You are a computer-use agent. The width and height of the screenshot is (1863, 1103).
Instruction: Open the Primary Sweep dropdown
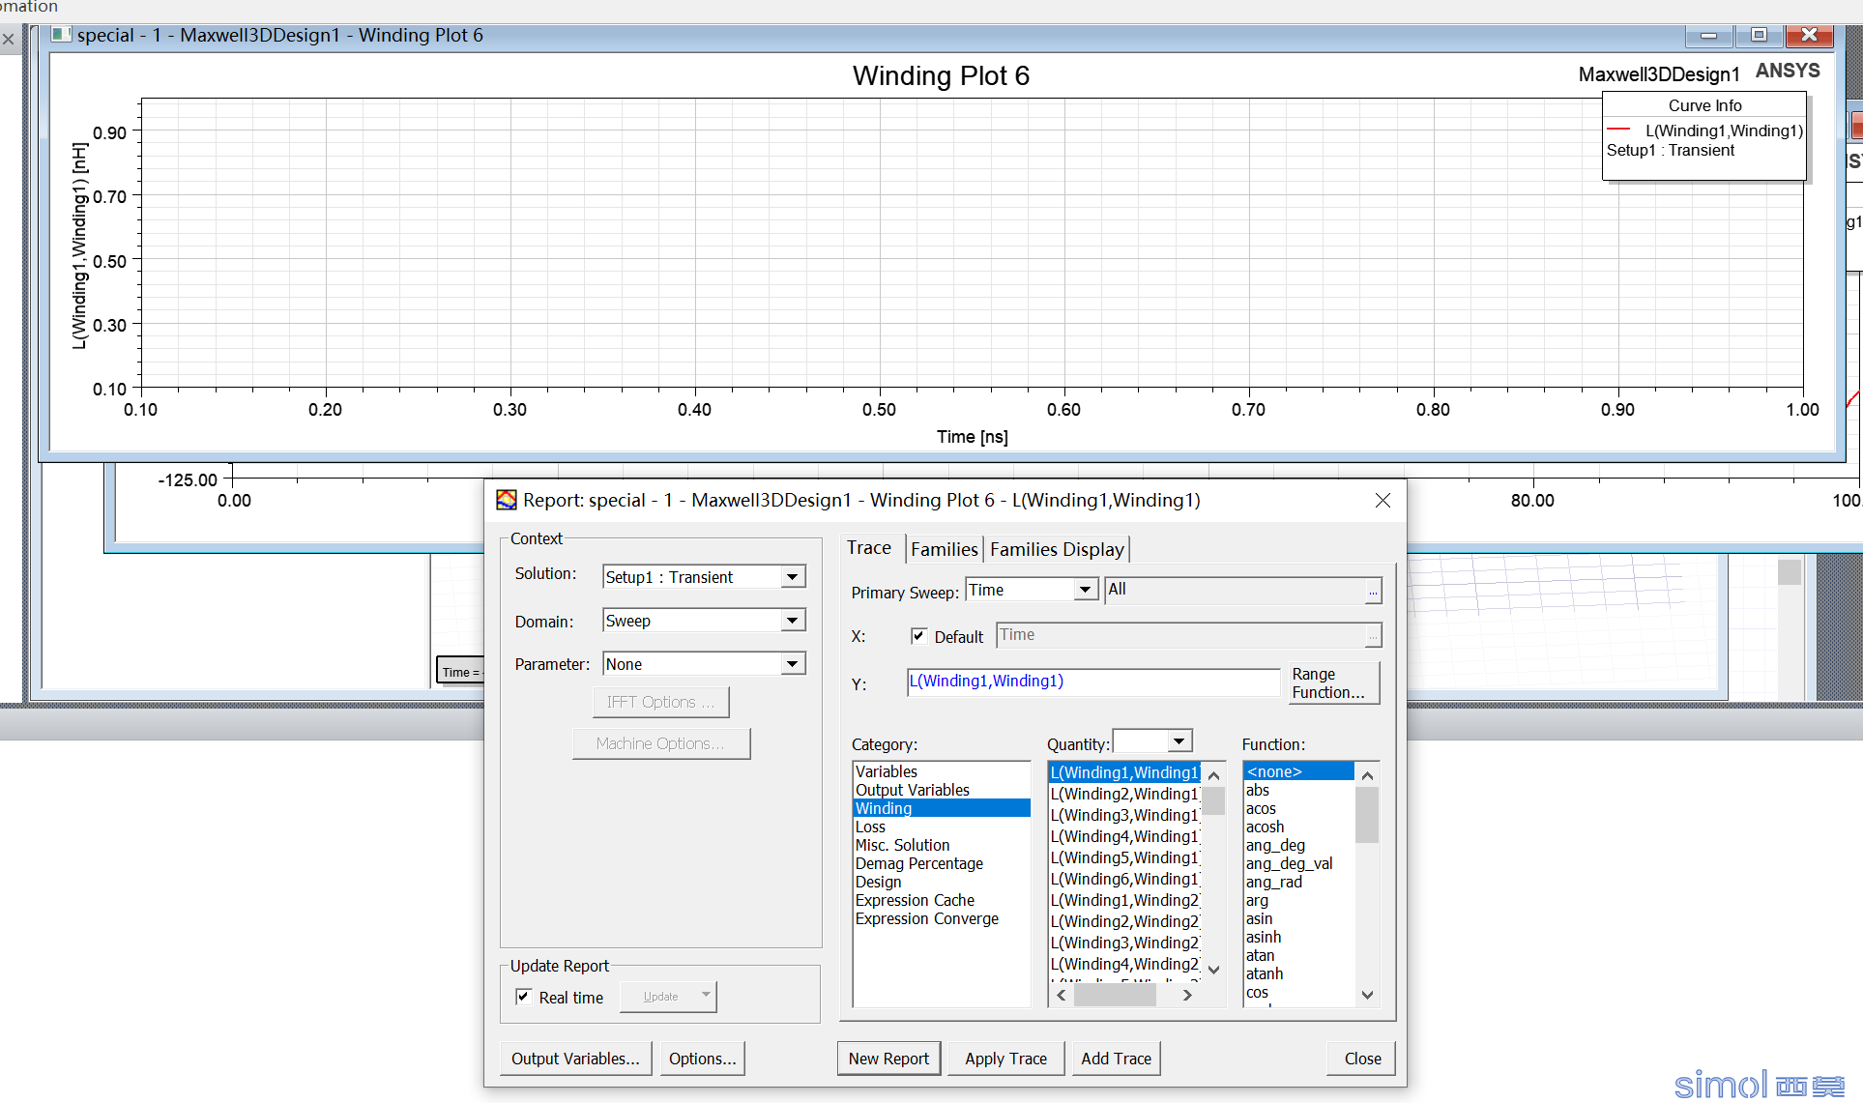click(x=1086, y=590)
